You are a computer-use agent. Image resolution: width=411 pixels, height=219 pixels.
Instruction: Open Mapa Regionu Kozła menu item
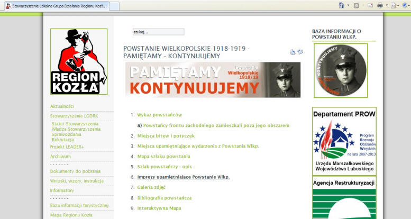[71, 215]
